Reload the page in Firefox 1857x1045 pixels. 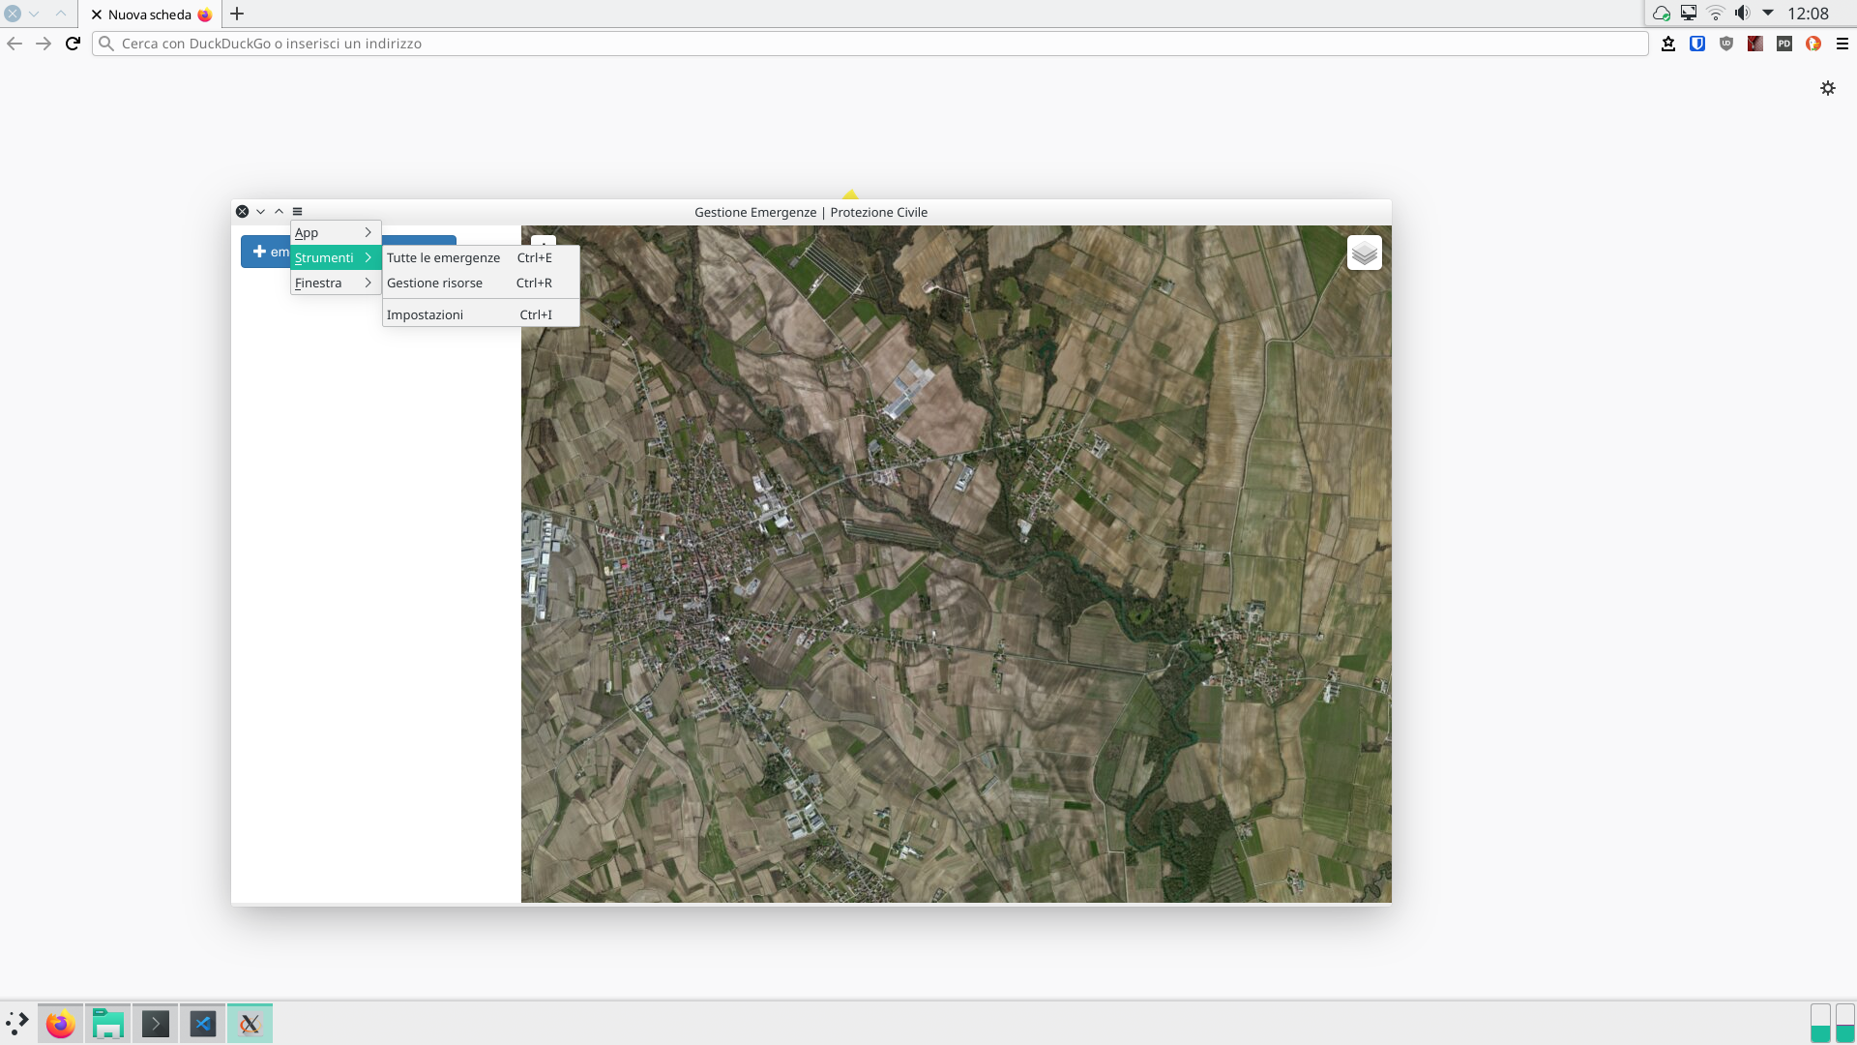click(x=73, y=44)
